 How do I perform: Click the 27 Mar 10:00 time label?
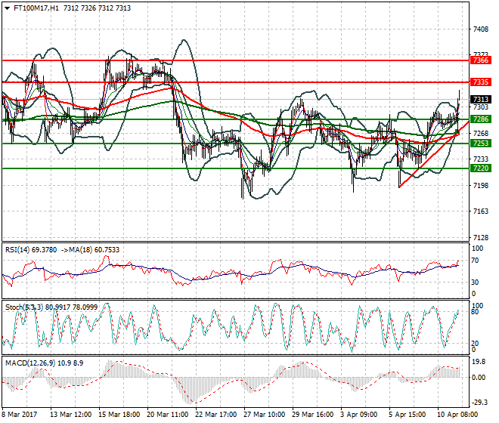click(264, 415)
